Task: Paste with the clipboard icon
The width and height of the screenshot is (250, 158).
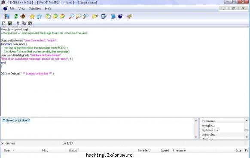Action: tap(30, 23)
